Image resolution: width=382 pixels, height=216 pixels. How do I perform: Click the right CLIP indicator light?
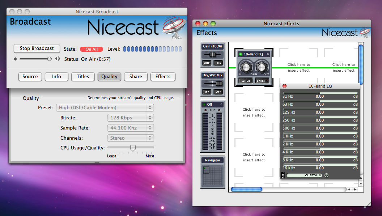click(219, 110)
